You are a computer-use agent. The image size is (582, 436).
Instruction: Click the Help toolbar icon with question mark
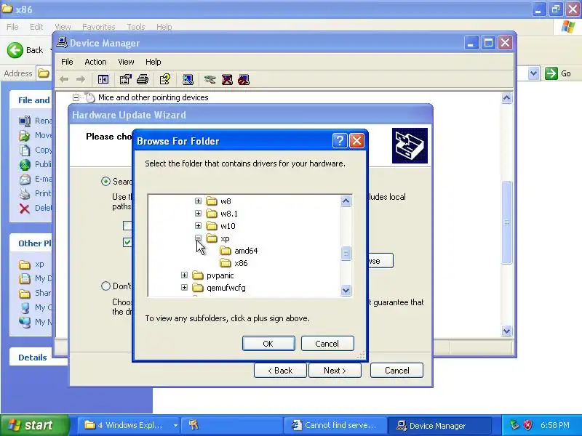click(x=165, y=79)
